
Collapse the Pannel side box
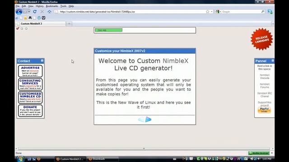[273, 61]
